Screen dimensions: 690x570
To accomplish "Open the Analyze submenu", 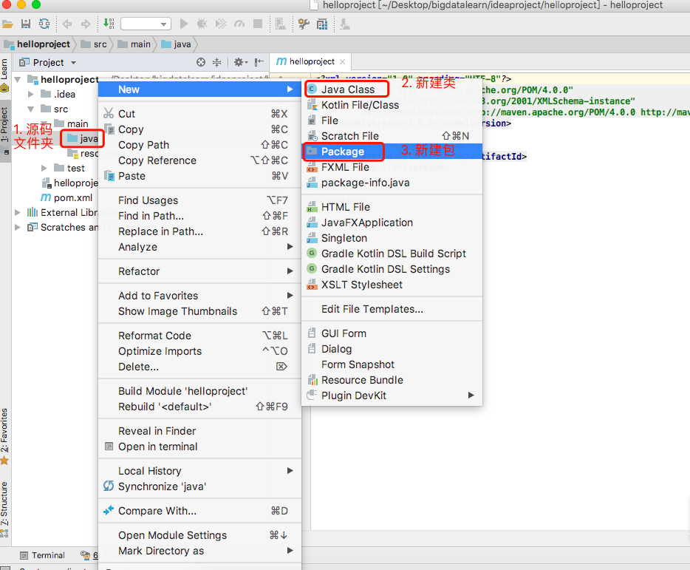I will 199,247.
